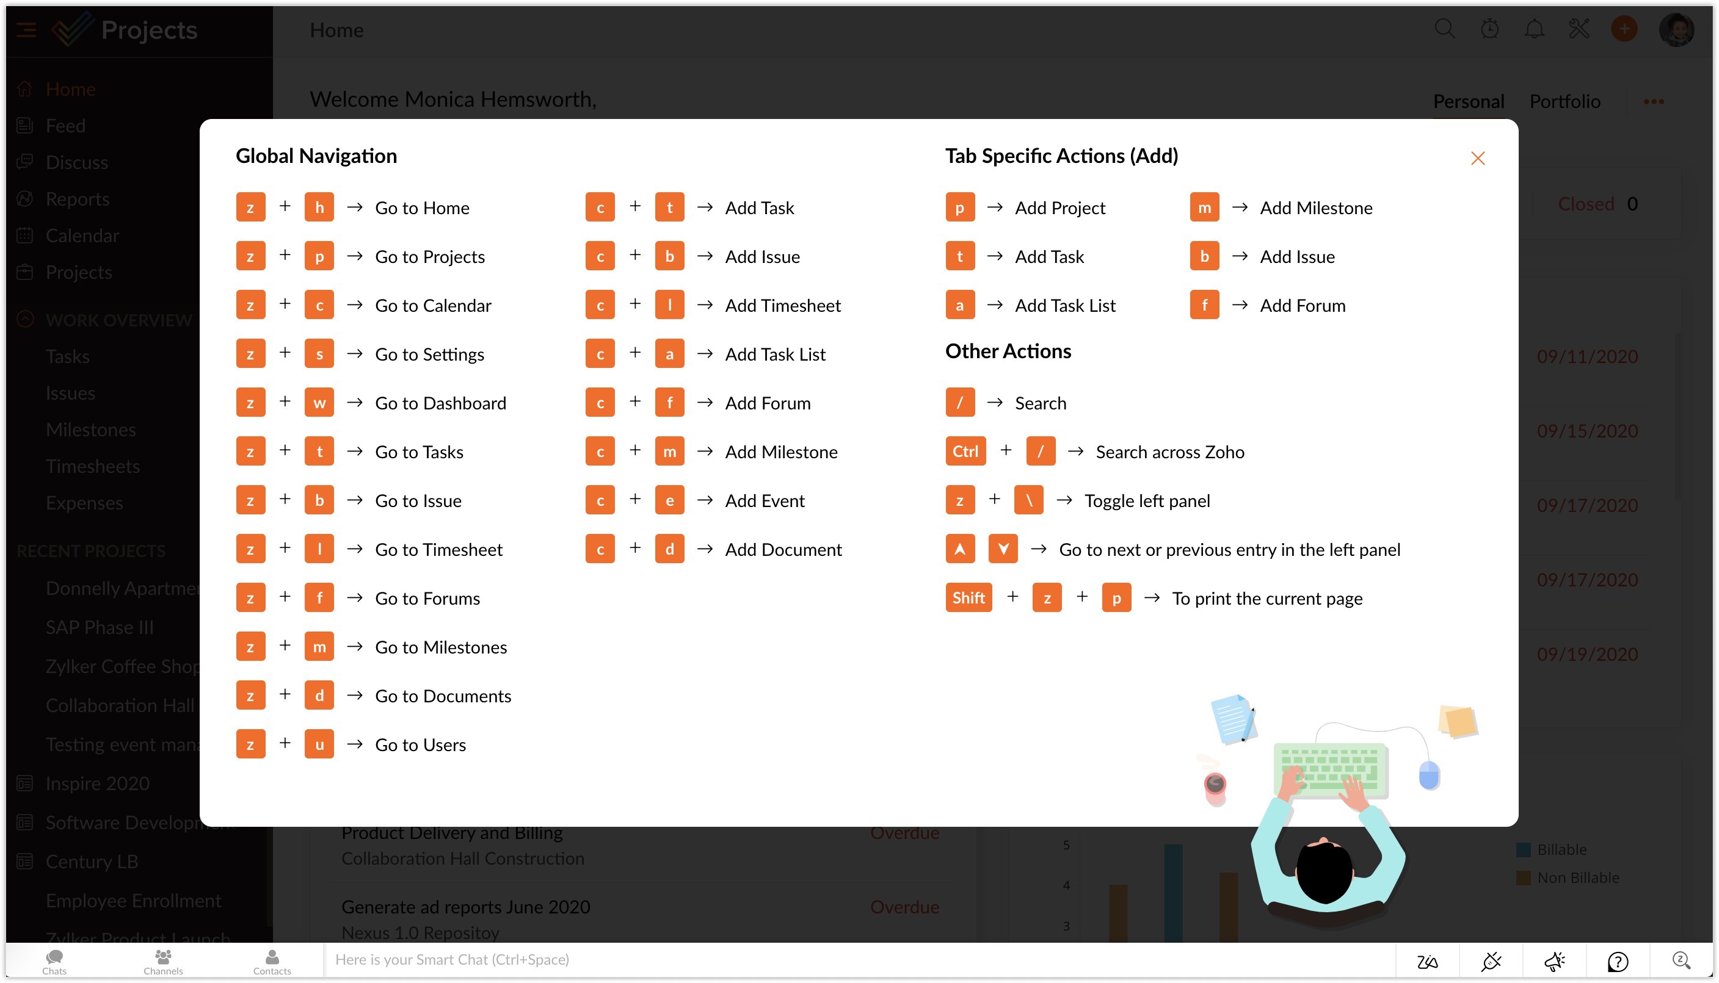Screen dimensions: 1719x983
Task: Open the help question mark icon
Action: (x=1618, y=960)
